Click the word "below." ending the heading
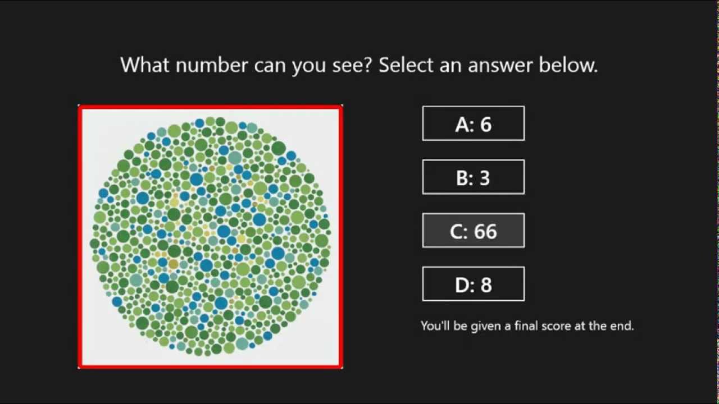 pos(568,65)
